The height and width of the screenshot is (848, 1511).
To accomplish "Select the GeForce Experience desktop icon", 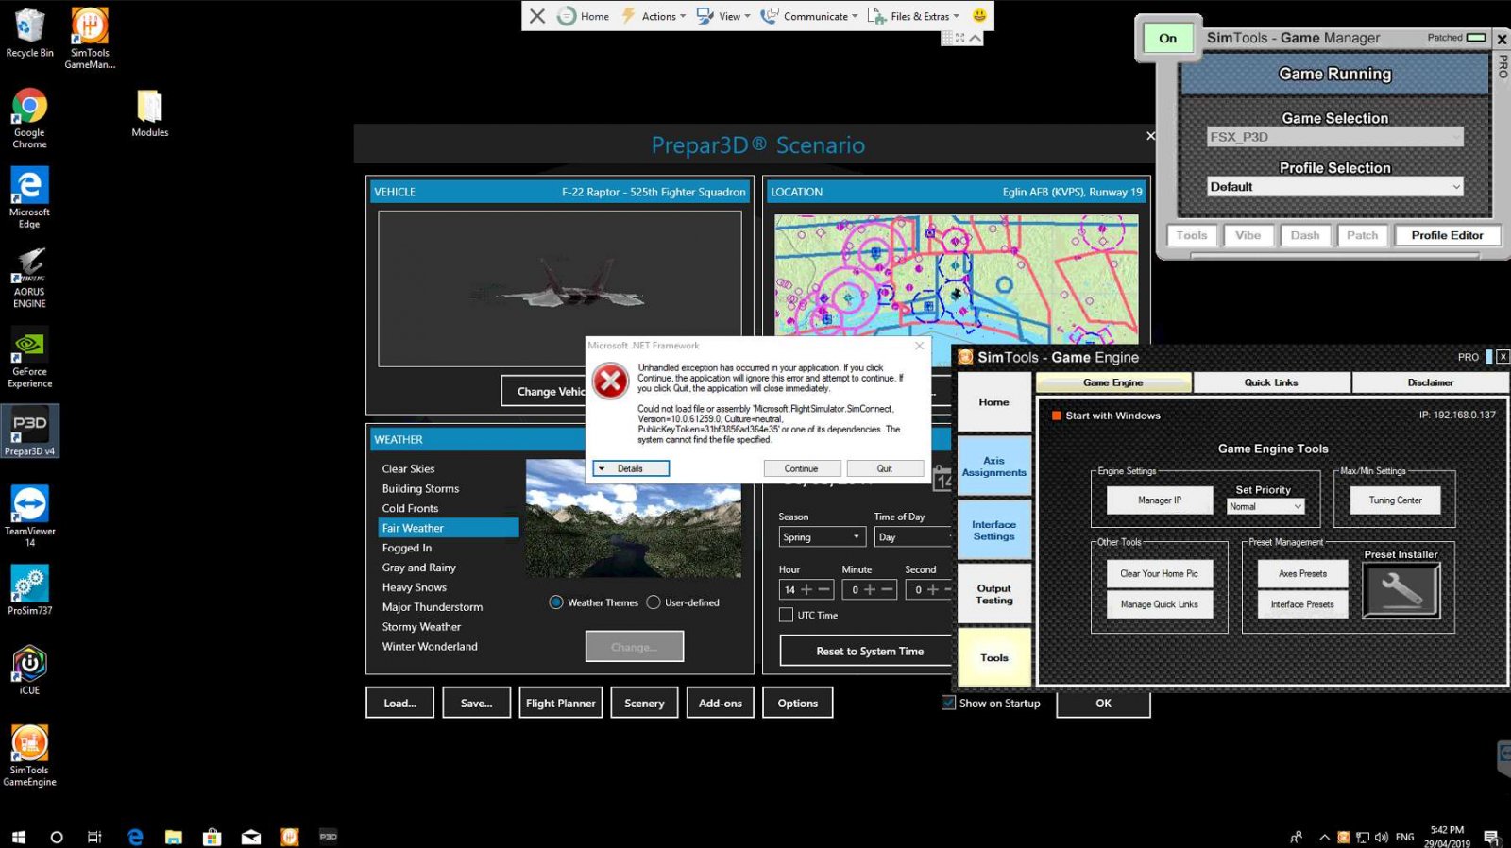I will [x=29, y=358].
